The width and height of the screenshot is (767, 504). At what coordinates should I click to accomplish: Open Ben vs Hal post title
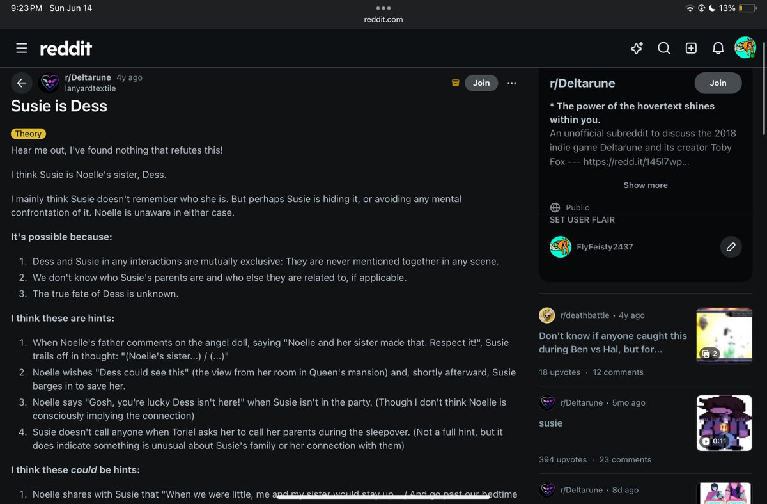(613, 343)
